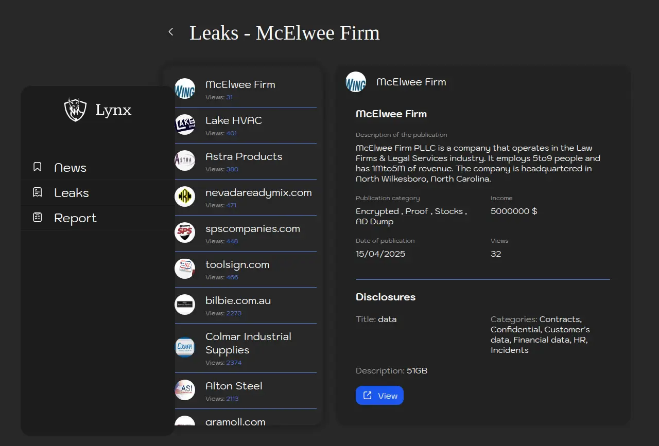
Task: Open the Leaks section in sidebar
Action: 72,193
